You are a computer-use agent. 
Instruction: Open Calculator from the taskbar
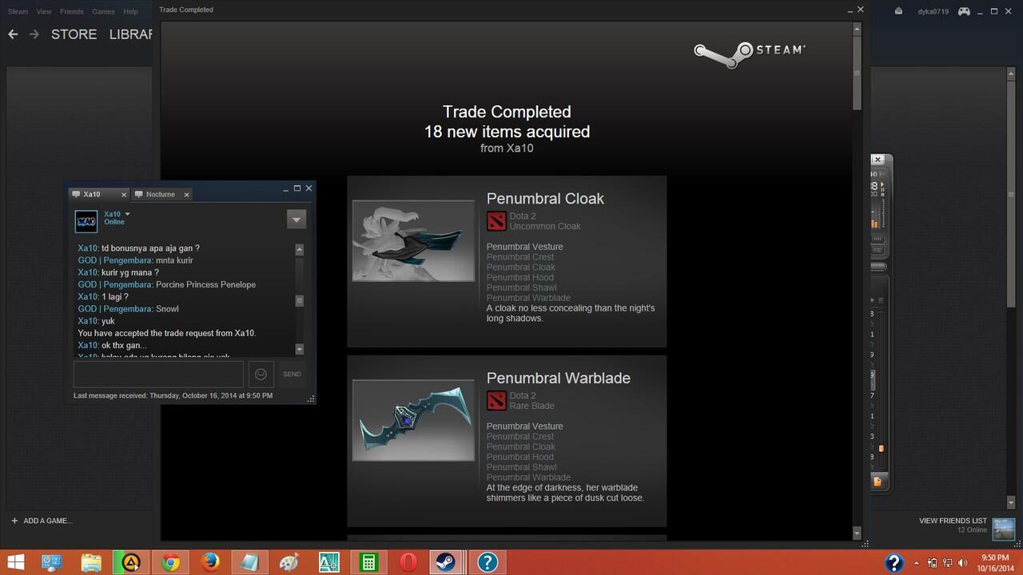pos(368,562)
